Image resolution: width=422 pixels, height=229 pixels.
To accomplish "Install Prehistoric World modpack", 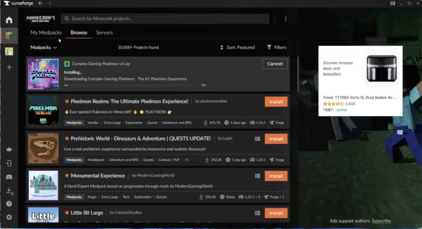I will pos(276,139).
